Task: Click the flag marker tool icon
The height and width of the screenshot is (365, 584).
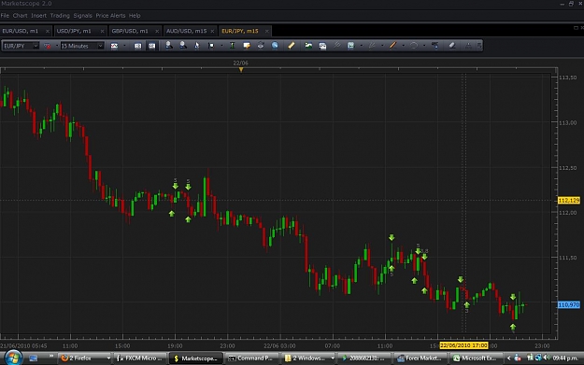Action: (x=211, y=46)
